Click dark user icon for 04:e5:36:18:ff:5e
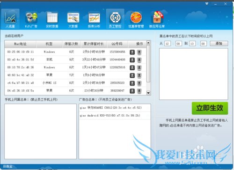Screen dimensions: 234x170 (x=132, y=91)
